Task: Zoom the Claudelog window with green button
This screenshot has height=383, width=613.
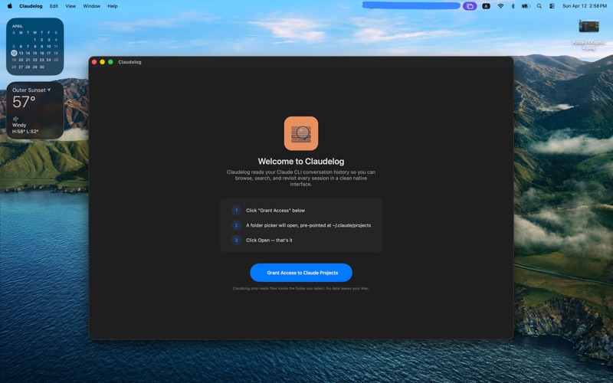Action: (110, 62)
